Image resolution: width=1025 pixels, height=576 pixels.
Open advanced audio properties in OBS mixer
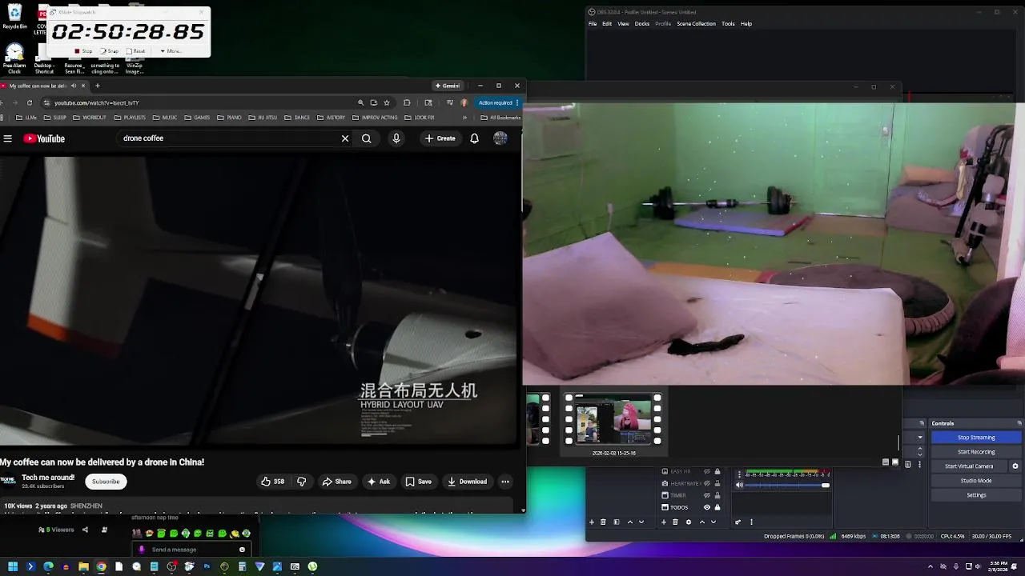pyautogui.click(x=738, y=522)
